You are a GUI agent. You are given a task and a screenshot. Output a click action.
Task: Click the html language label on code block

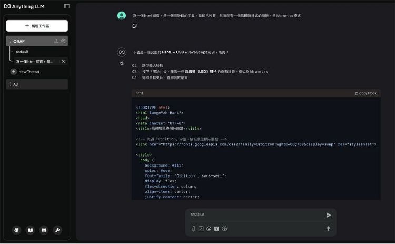tap(140, 93)
